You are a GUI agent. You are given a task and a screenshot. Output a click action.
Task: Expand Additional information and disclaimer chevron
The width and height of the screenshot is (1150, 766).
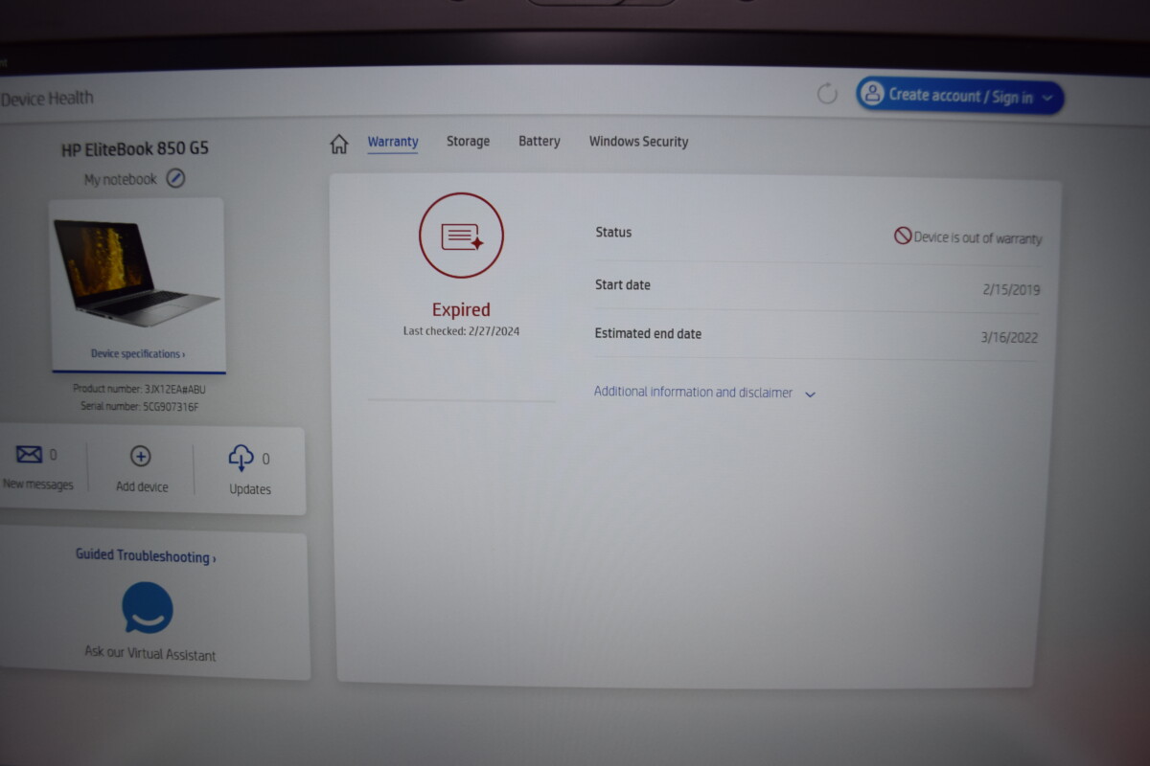click(810, 394)
